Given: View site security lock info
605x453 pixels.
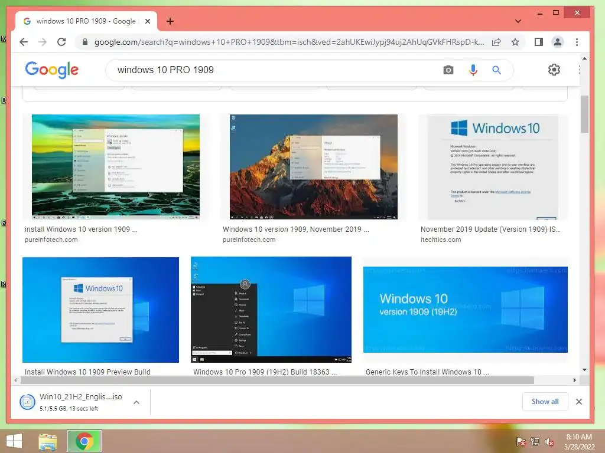Looking at the screenshot, I should 85,42.
